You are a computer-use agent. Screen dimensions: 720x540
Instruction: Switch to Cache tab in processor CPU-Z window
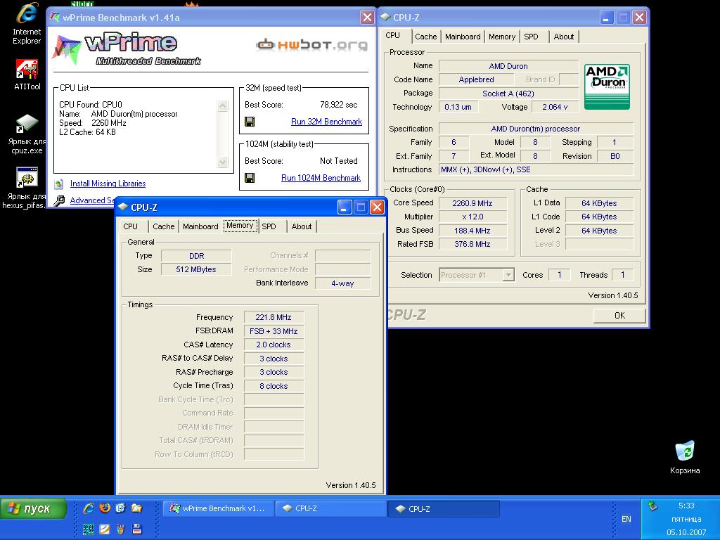(x=425, y=37)
